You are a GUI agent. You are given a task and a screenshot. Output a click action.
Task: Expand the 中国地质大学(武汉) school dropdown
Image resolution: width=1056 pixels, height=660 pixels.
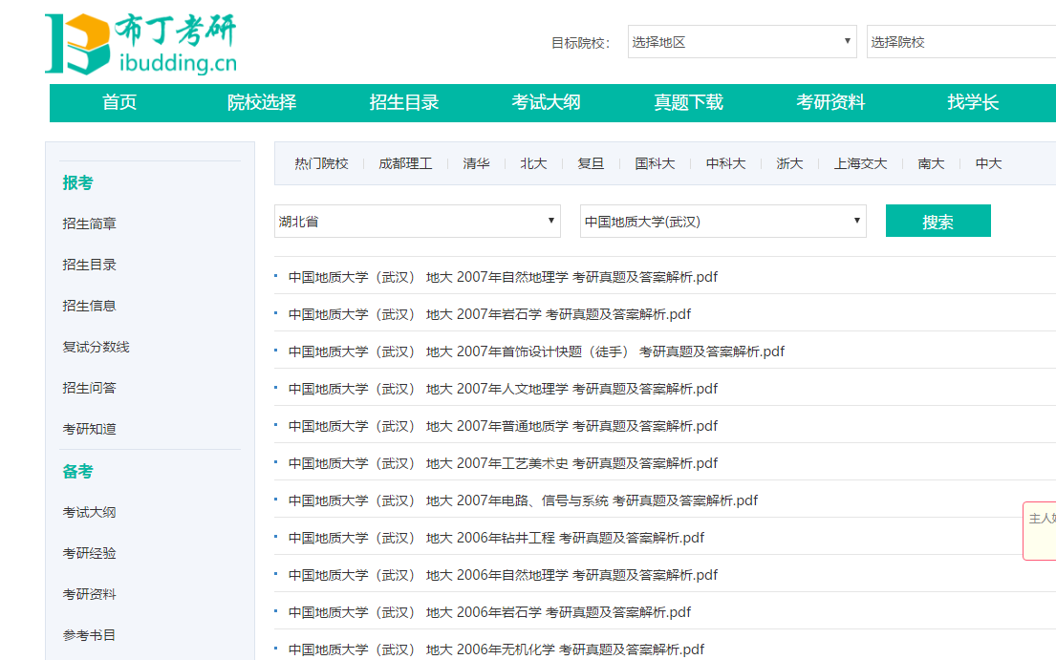coord(722,222)
